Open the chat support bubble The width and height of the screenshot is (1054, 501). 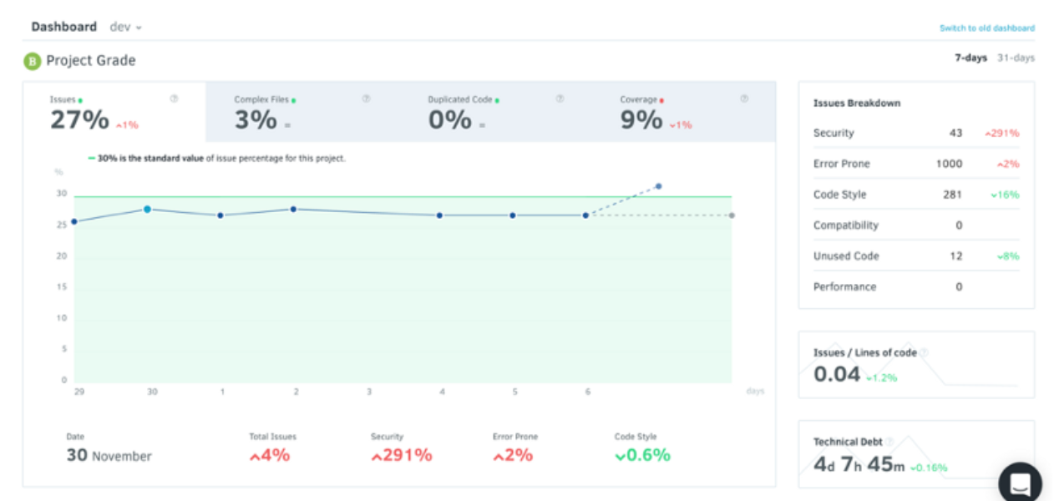point(1021,482)
